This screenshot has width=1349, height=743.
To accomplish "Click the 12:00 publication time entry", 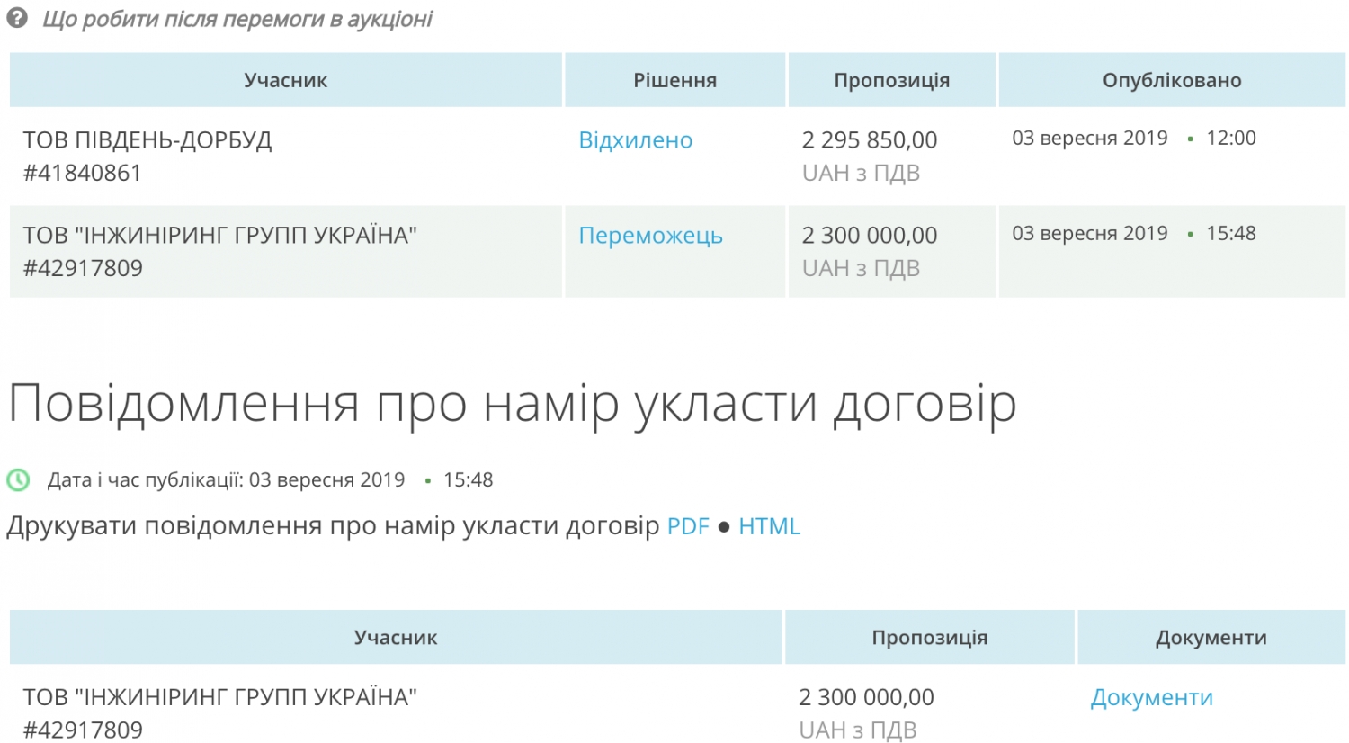I will point(1230,139).
